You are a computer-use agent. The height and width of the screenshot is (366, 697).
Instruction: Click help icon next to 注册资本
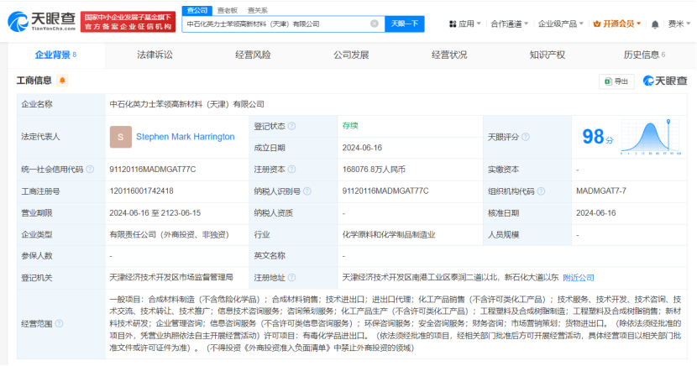291,170
